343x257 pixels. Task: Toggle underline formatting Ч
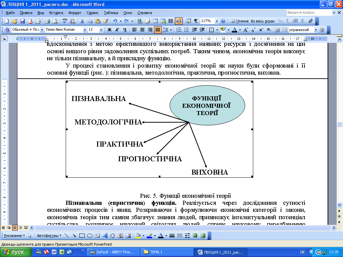pos(125,30)
